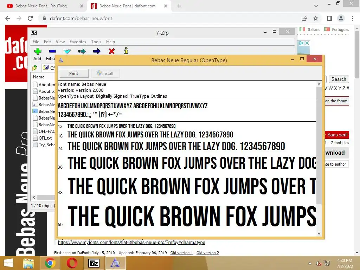360x270 pixels.
Task: Close the YouTube browser tab
Action: tap(81, 6)
